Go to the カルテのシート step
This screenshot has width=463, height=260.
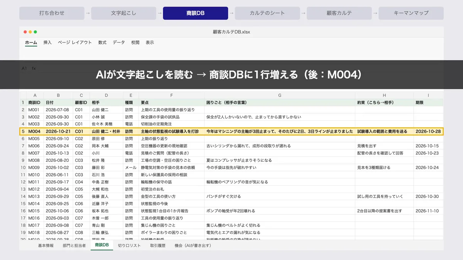pos(267,13)
